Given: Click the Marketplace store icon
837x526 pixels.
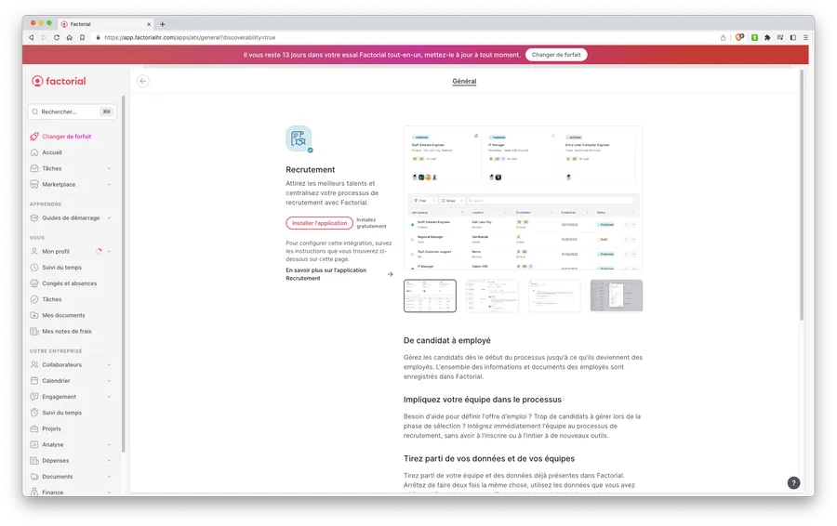Looking at the screenshot, I should coord(34,185).
